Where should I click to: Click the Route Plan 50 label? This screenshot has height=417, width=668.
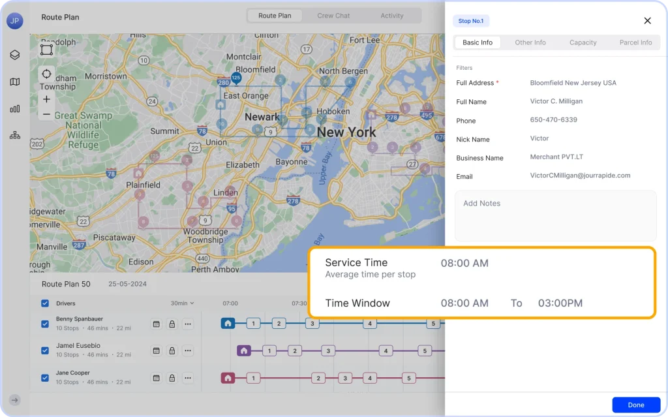66,284
